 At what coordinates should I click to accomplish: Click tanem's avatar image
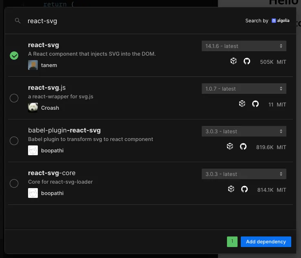(33, 65)
